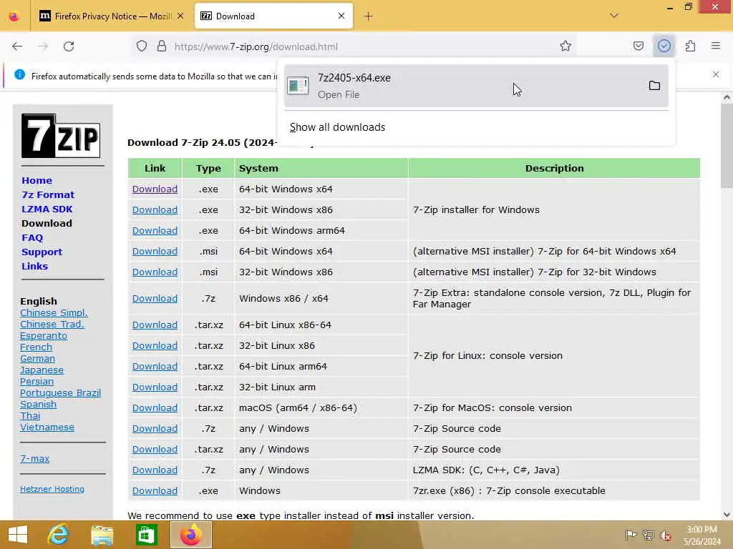Show 7z2405-x64.exe in its folder

point(654,86)
